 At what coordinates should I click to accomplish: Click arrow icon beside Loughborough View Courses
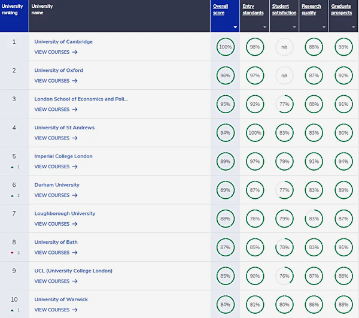pyautogui.click(x=75, y=224)
